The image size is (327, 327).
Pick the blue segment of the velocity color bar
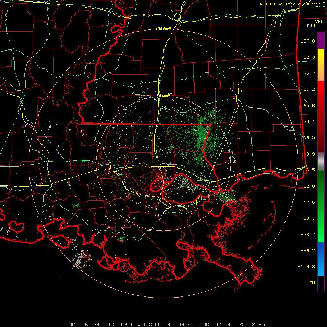pyautogui.click(x=321, y=259)
